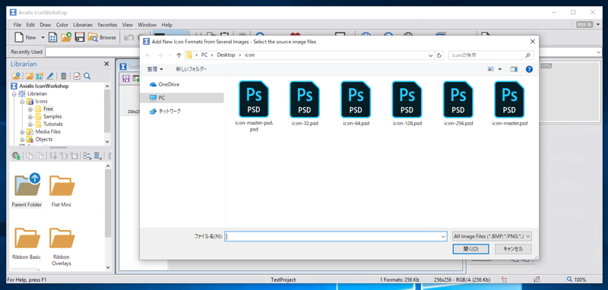Click the Back arrow in the file dialog
The width and height of the screenshot is (608, 290).
tap(147, 55)
